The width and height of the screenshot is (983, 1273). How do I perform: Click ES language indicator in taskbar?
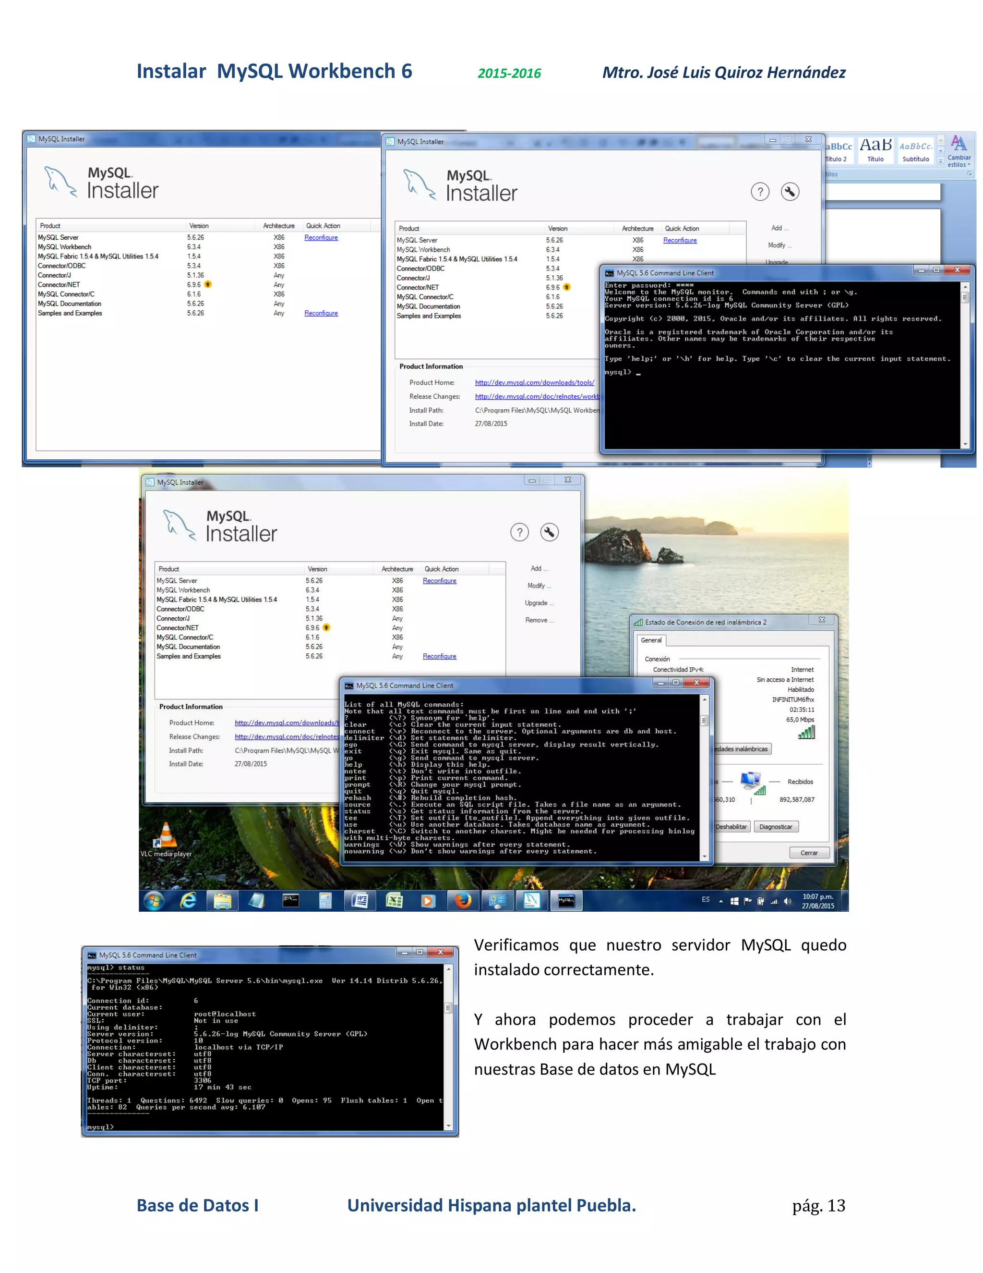point(705,900)
